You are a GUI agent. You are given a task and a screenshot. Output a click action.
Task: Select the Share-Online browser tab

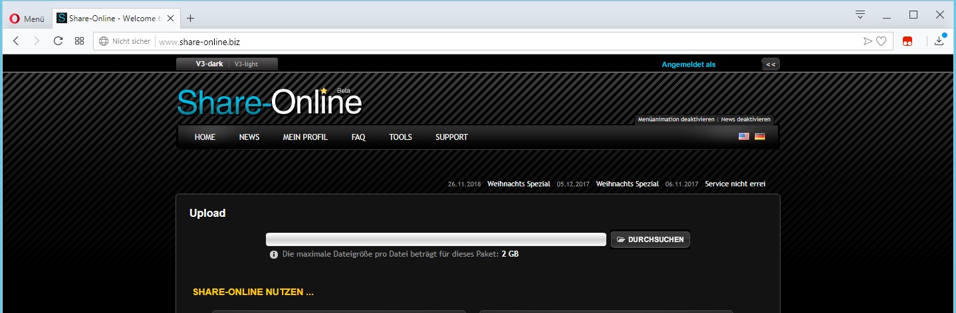114,19
